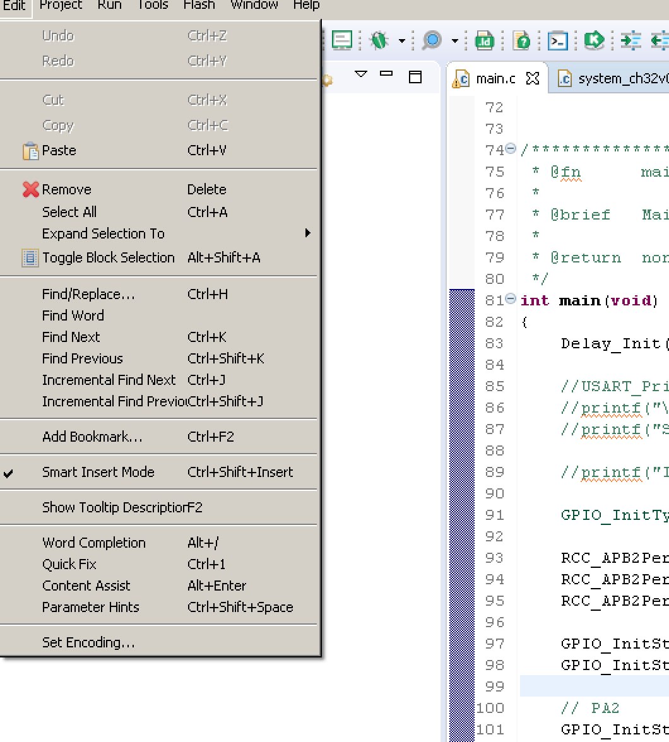Viewport: 669px width, 742px height.
Task: Select Find Previous in the Edit menu
Action: tap(158, 358)
